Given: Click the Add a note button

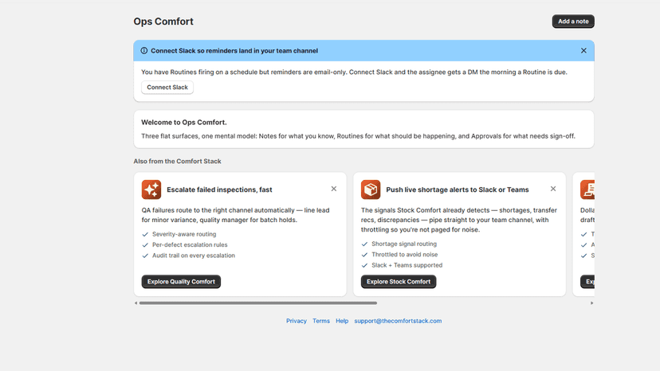Looking at the screenshot, I should coord(573,21).
